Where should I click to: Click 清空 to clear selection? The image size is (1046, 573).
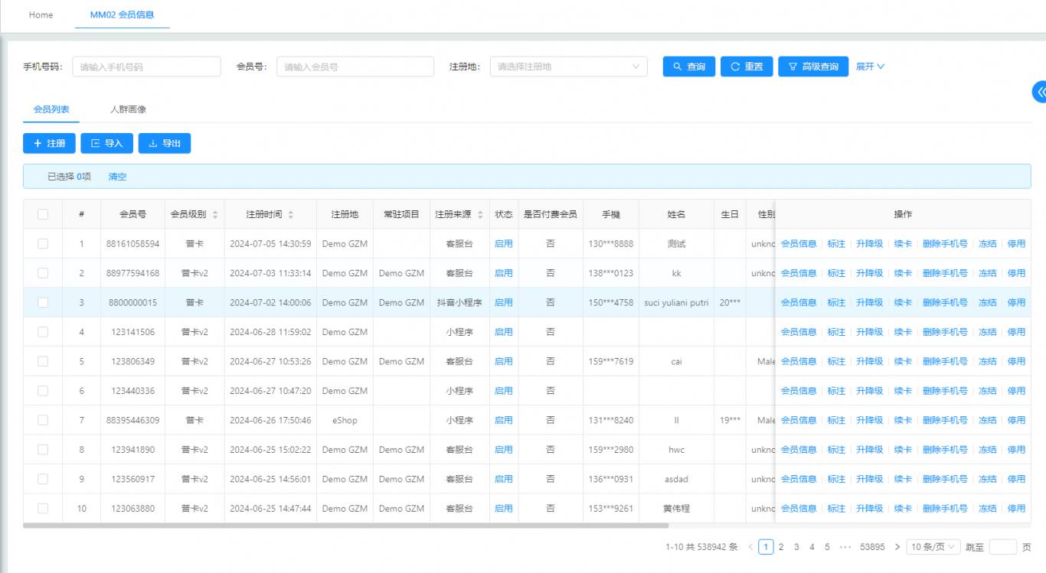[x=117, y=177]
